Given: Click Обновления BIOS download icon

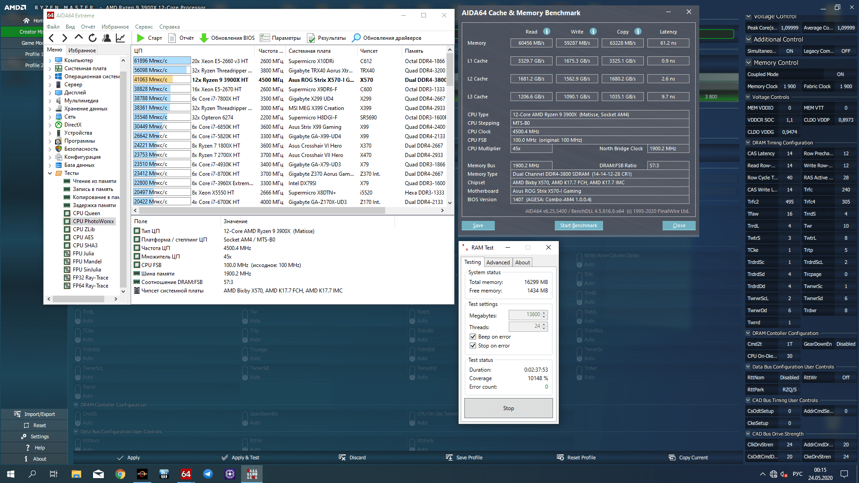Looking at the screenshot, I should (204, 38).
